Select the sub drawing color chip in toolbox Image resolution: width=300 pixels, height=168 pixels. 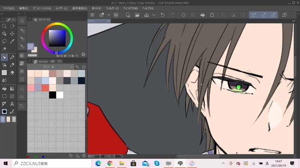click(x=8, y=119)
